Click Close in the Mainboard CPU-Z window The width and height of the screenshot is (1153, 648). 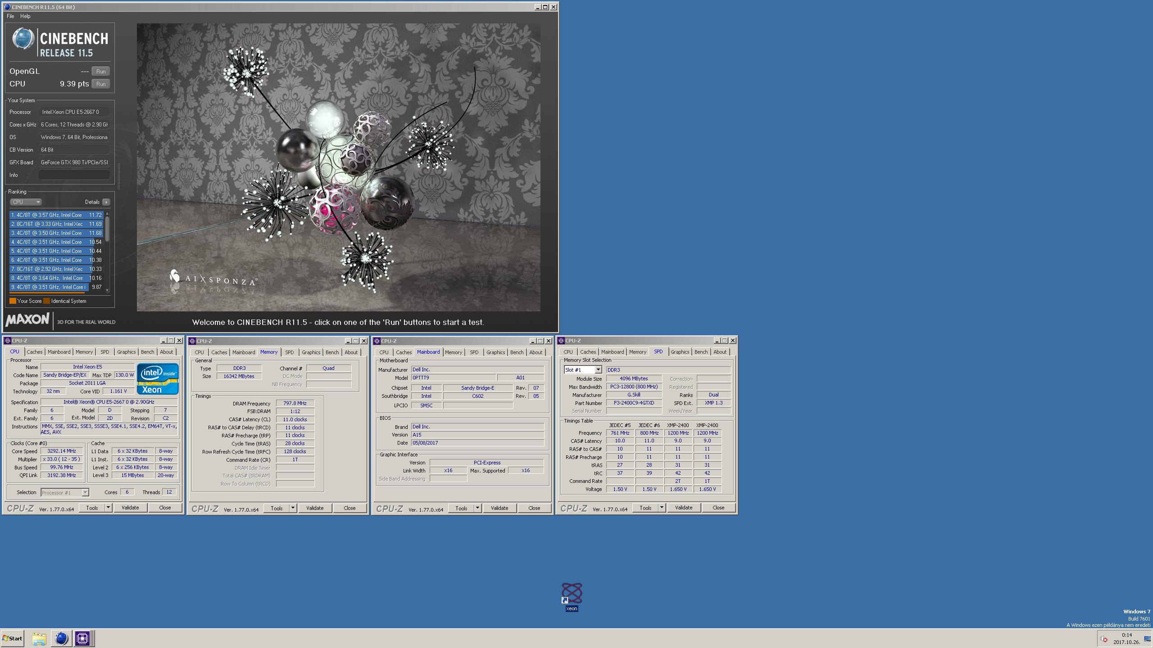(534, 508)
